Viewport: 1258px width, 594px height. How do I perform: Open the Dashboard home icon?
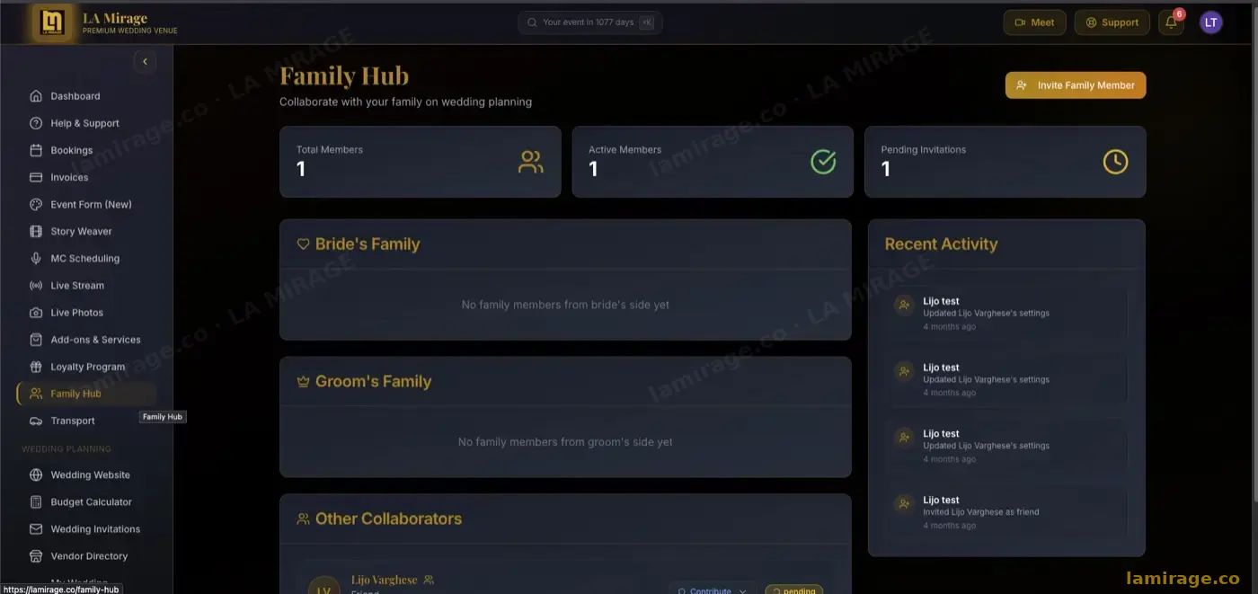tap(36, 96)
